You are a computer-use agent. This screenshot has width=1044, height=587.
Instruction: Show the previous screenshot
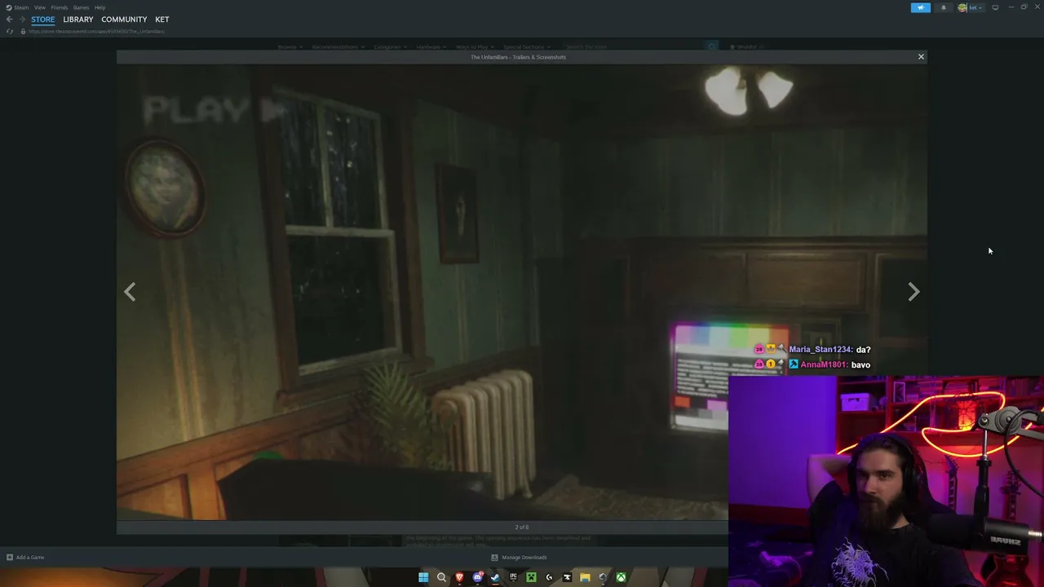[x=130, y=292]
